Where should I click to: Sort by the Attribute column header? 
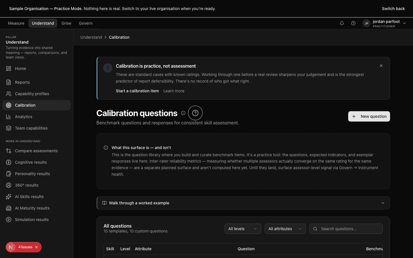pyautogui.click(x=143, y=249)
